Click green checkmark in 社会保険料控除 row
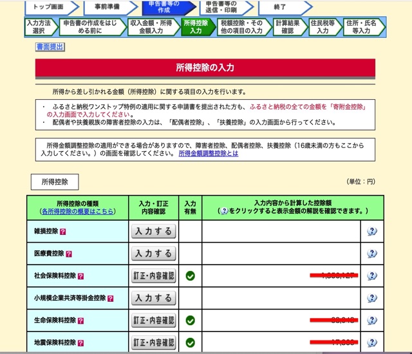 [x=190, y=276]
